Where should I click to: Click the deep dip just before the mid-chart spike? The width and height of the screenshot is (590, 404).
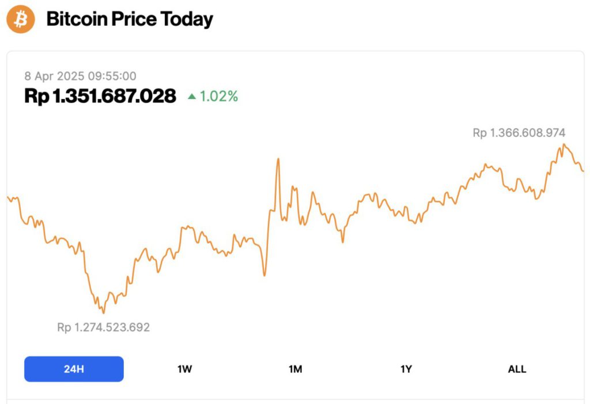tap(264, 275)
